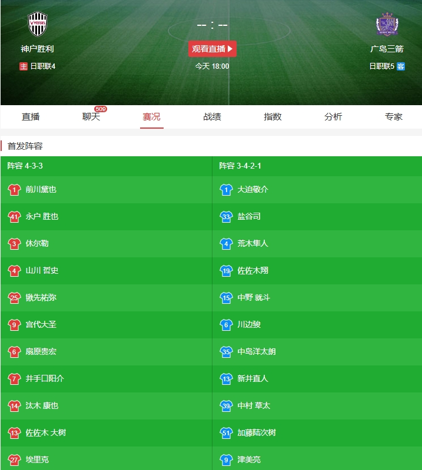Go to the 分析 analysis tab
Viewport: 422px width, 470px height.
coord(333,117)
